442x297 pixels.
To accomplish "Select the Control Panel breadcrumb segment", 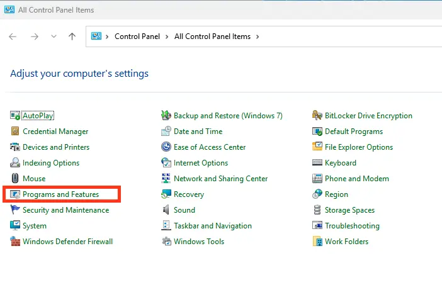I will [x=139, y=36].
